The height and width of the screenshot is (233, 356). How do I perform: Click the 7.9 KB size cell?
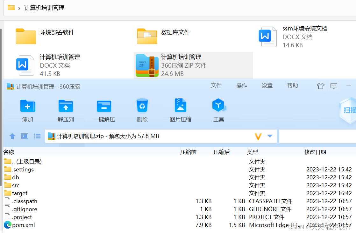[x=203, y=225]
